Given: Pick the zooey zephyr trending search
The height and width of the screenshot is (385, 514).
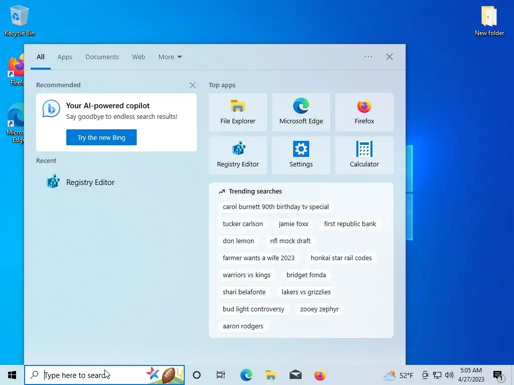Looking at the screenshot, I should point(319,309).
